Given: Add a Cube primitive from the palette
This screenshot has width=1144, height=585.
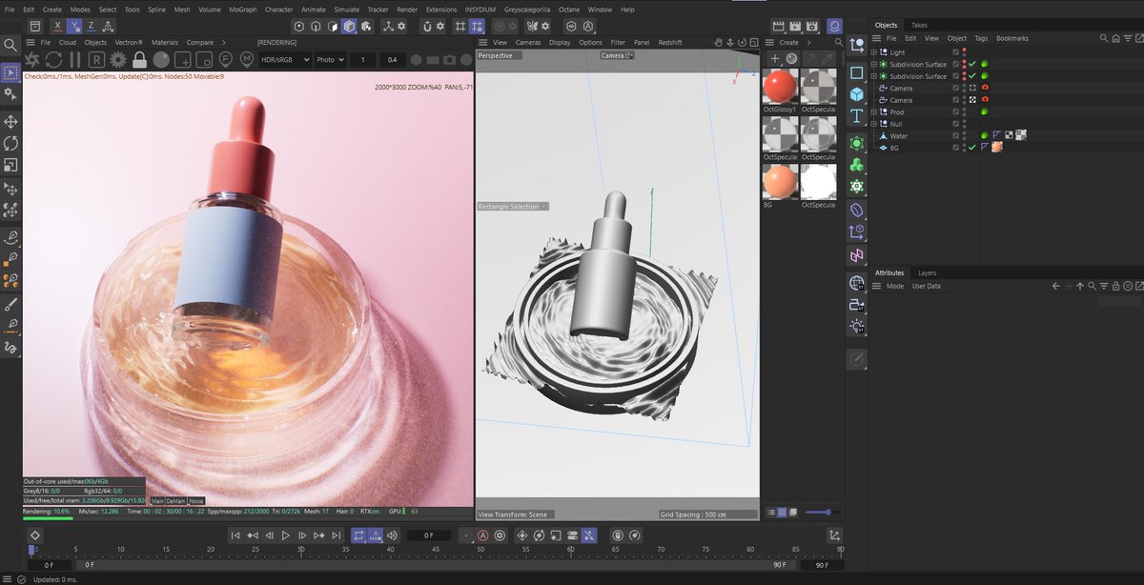Looking at the screenshot, I should tap(856, 93).
